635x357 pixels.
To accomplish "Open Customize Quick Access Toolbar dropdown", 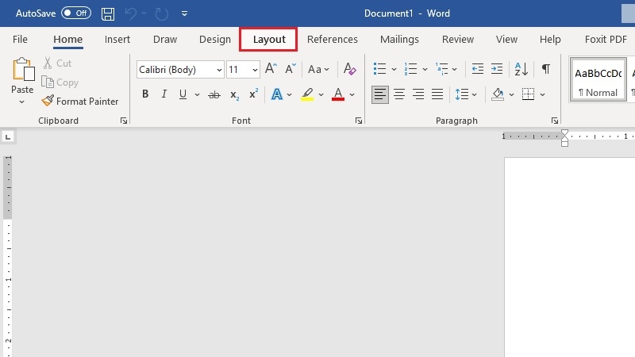I will (x=184, y=13).
